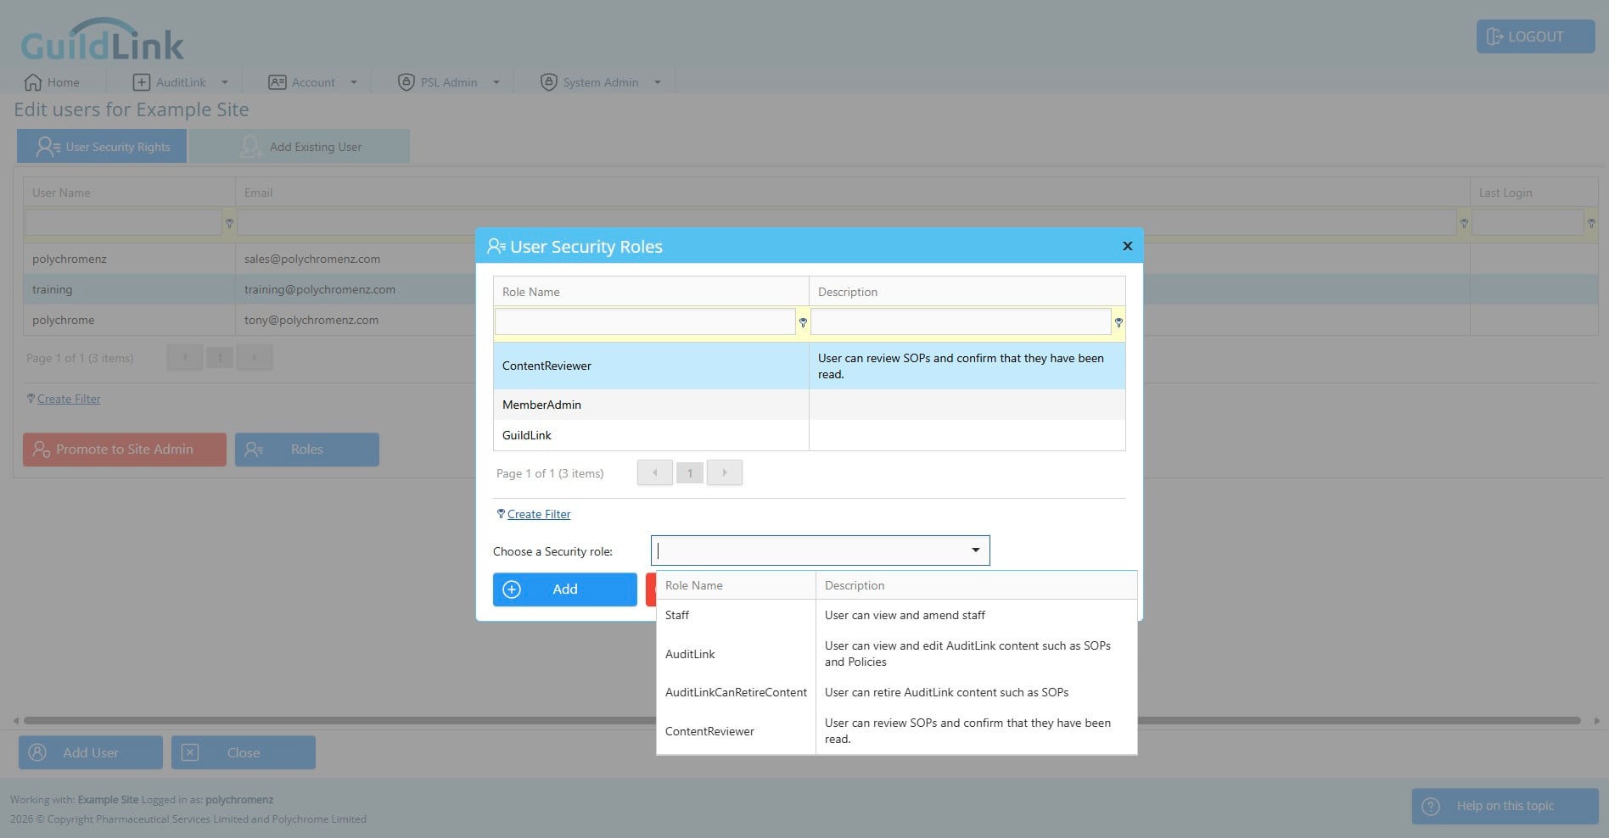
Task: Go to previous page in dialog pager
Action: [655, 472]
